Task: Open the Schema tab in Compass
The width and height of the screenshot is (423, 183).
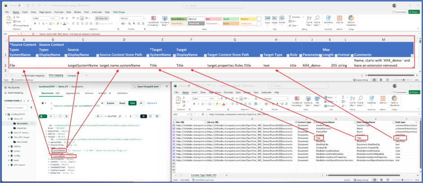Action: 89,93
